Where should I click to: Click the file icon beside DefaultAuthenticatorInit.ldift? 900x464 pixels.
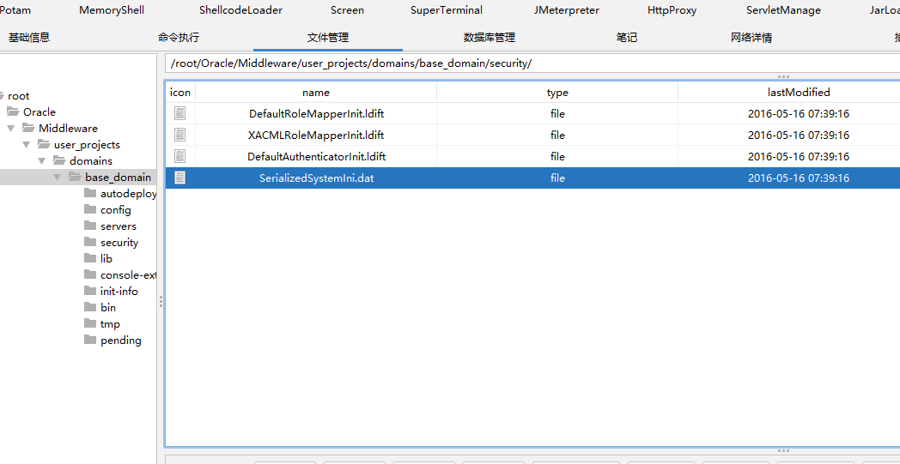[x=179, y=156]
